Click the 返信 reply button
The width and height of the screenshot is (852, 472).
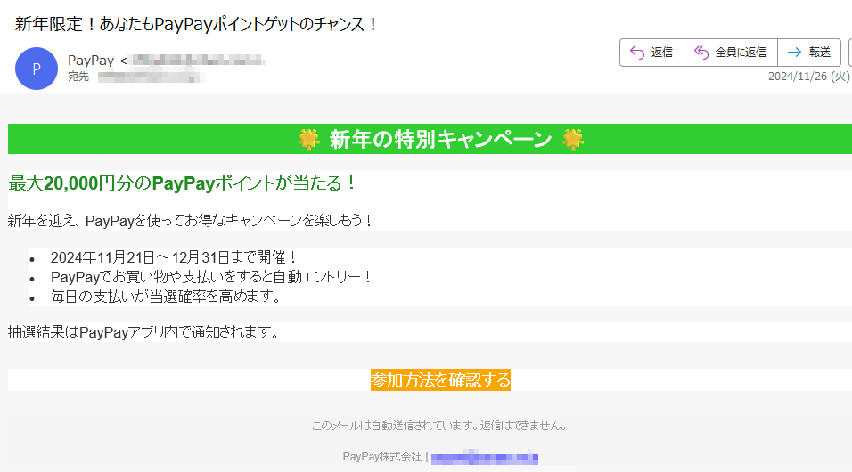(x=651, y=53)
